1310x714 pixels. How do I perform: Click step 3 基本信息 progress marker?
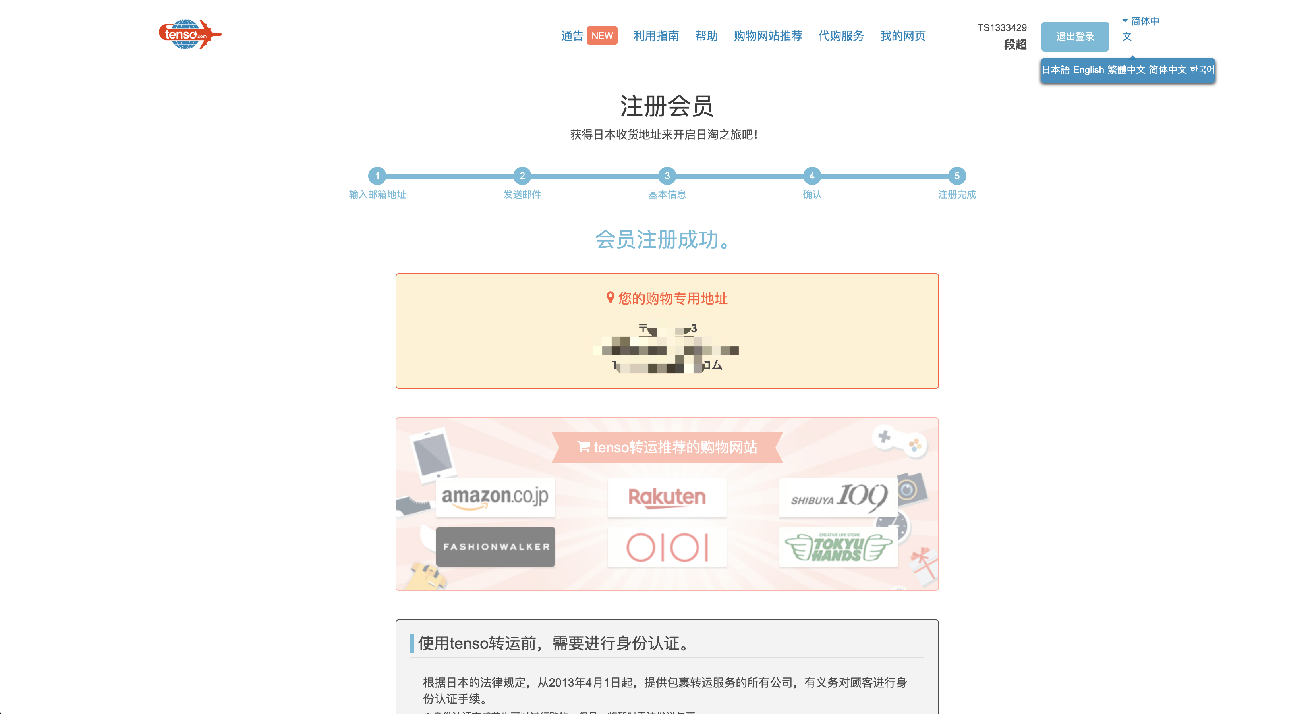pyautogui.click(x=667, y=176)
